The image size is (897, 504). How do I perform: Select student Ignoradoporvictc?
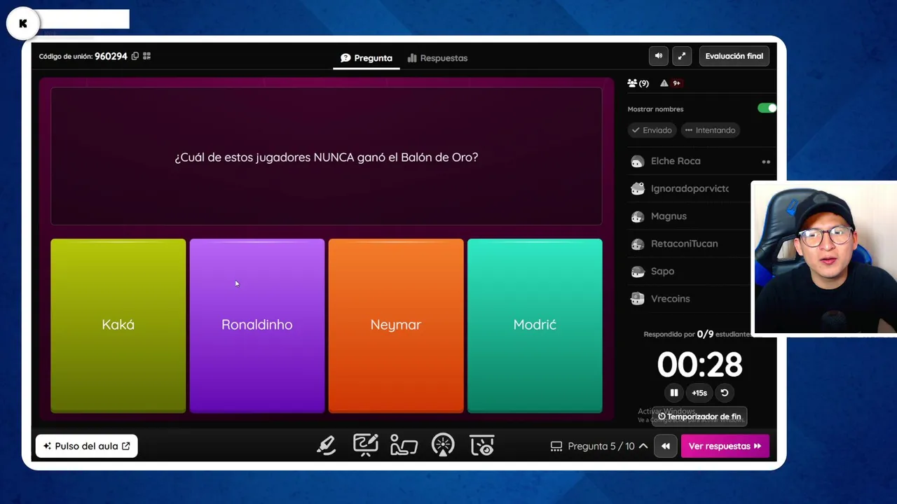point(690,188)
